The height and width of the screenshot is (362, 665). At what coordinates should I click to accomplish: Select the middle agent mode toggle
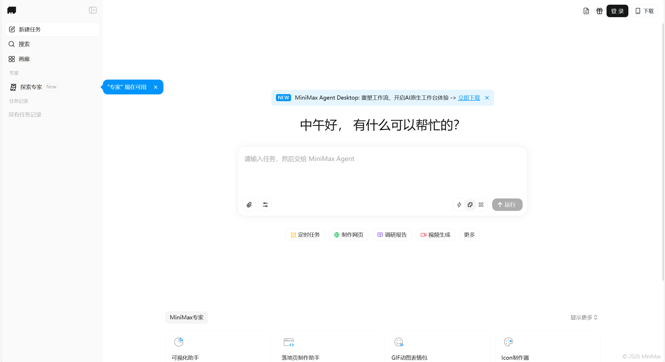(470, 205)
